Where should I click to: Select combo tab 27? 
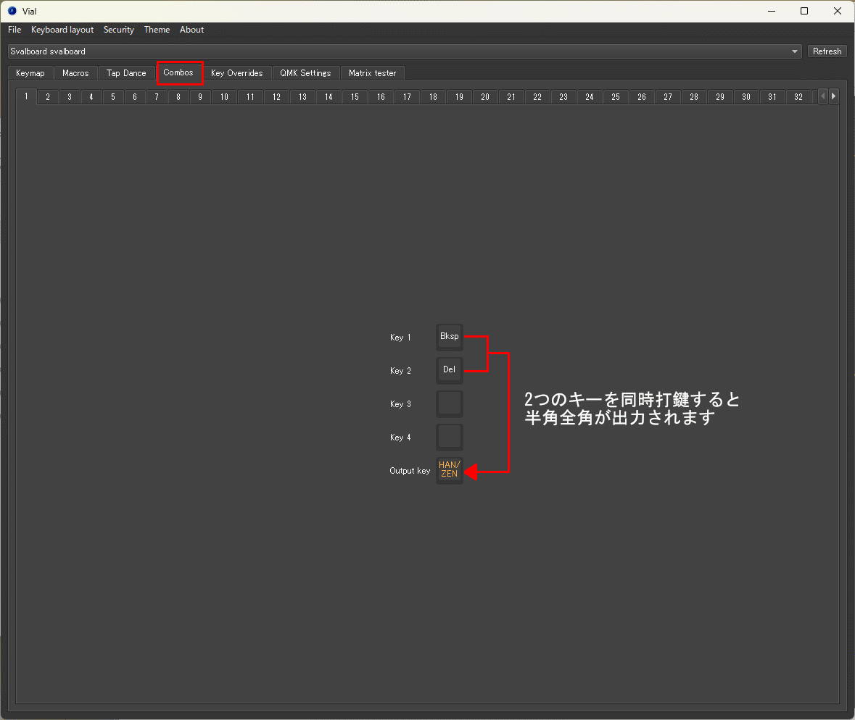(668, 97)
